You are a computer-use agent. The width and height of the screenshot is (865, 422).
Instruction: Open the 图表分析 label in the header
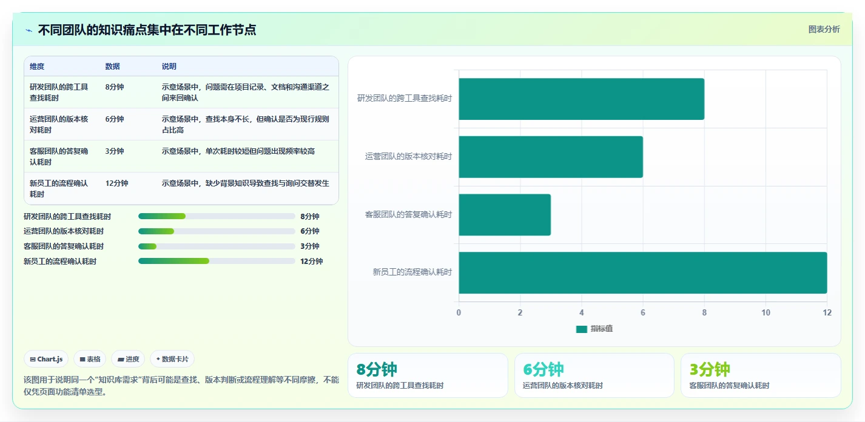(x=824, y=29)
